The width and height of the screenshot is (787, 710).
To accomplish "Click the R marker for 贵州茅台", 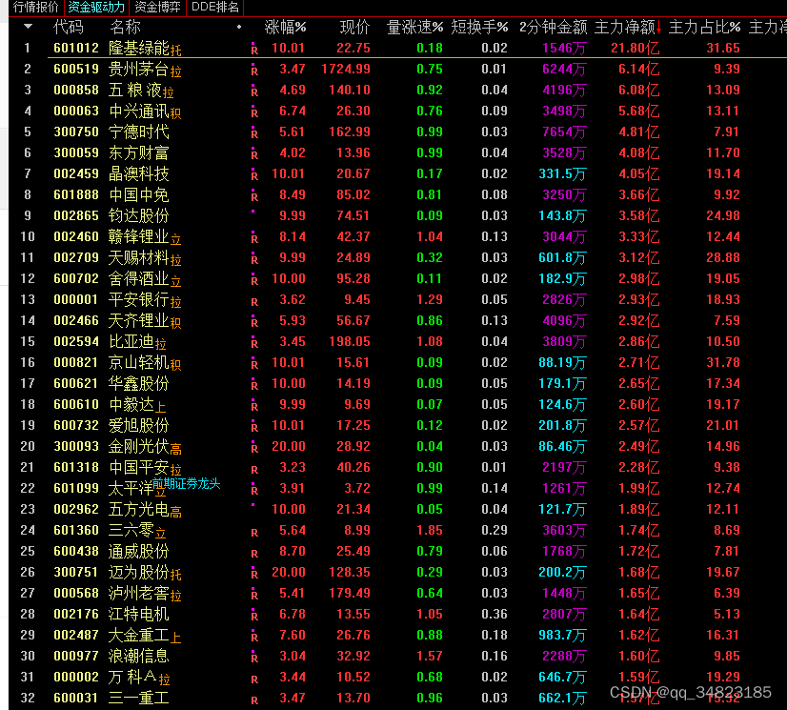I will click(x=254, y=70).
